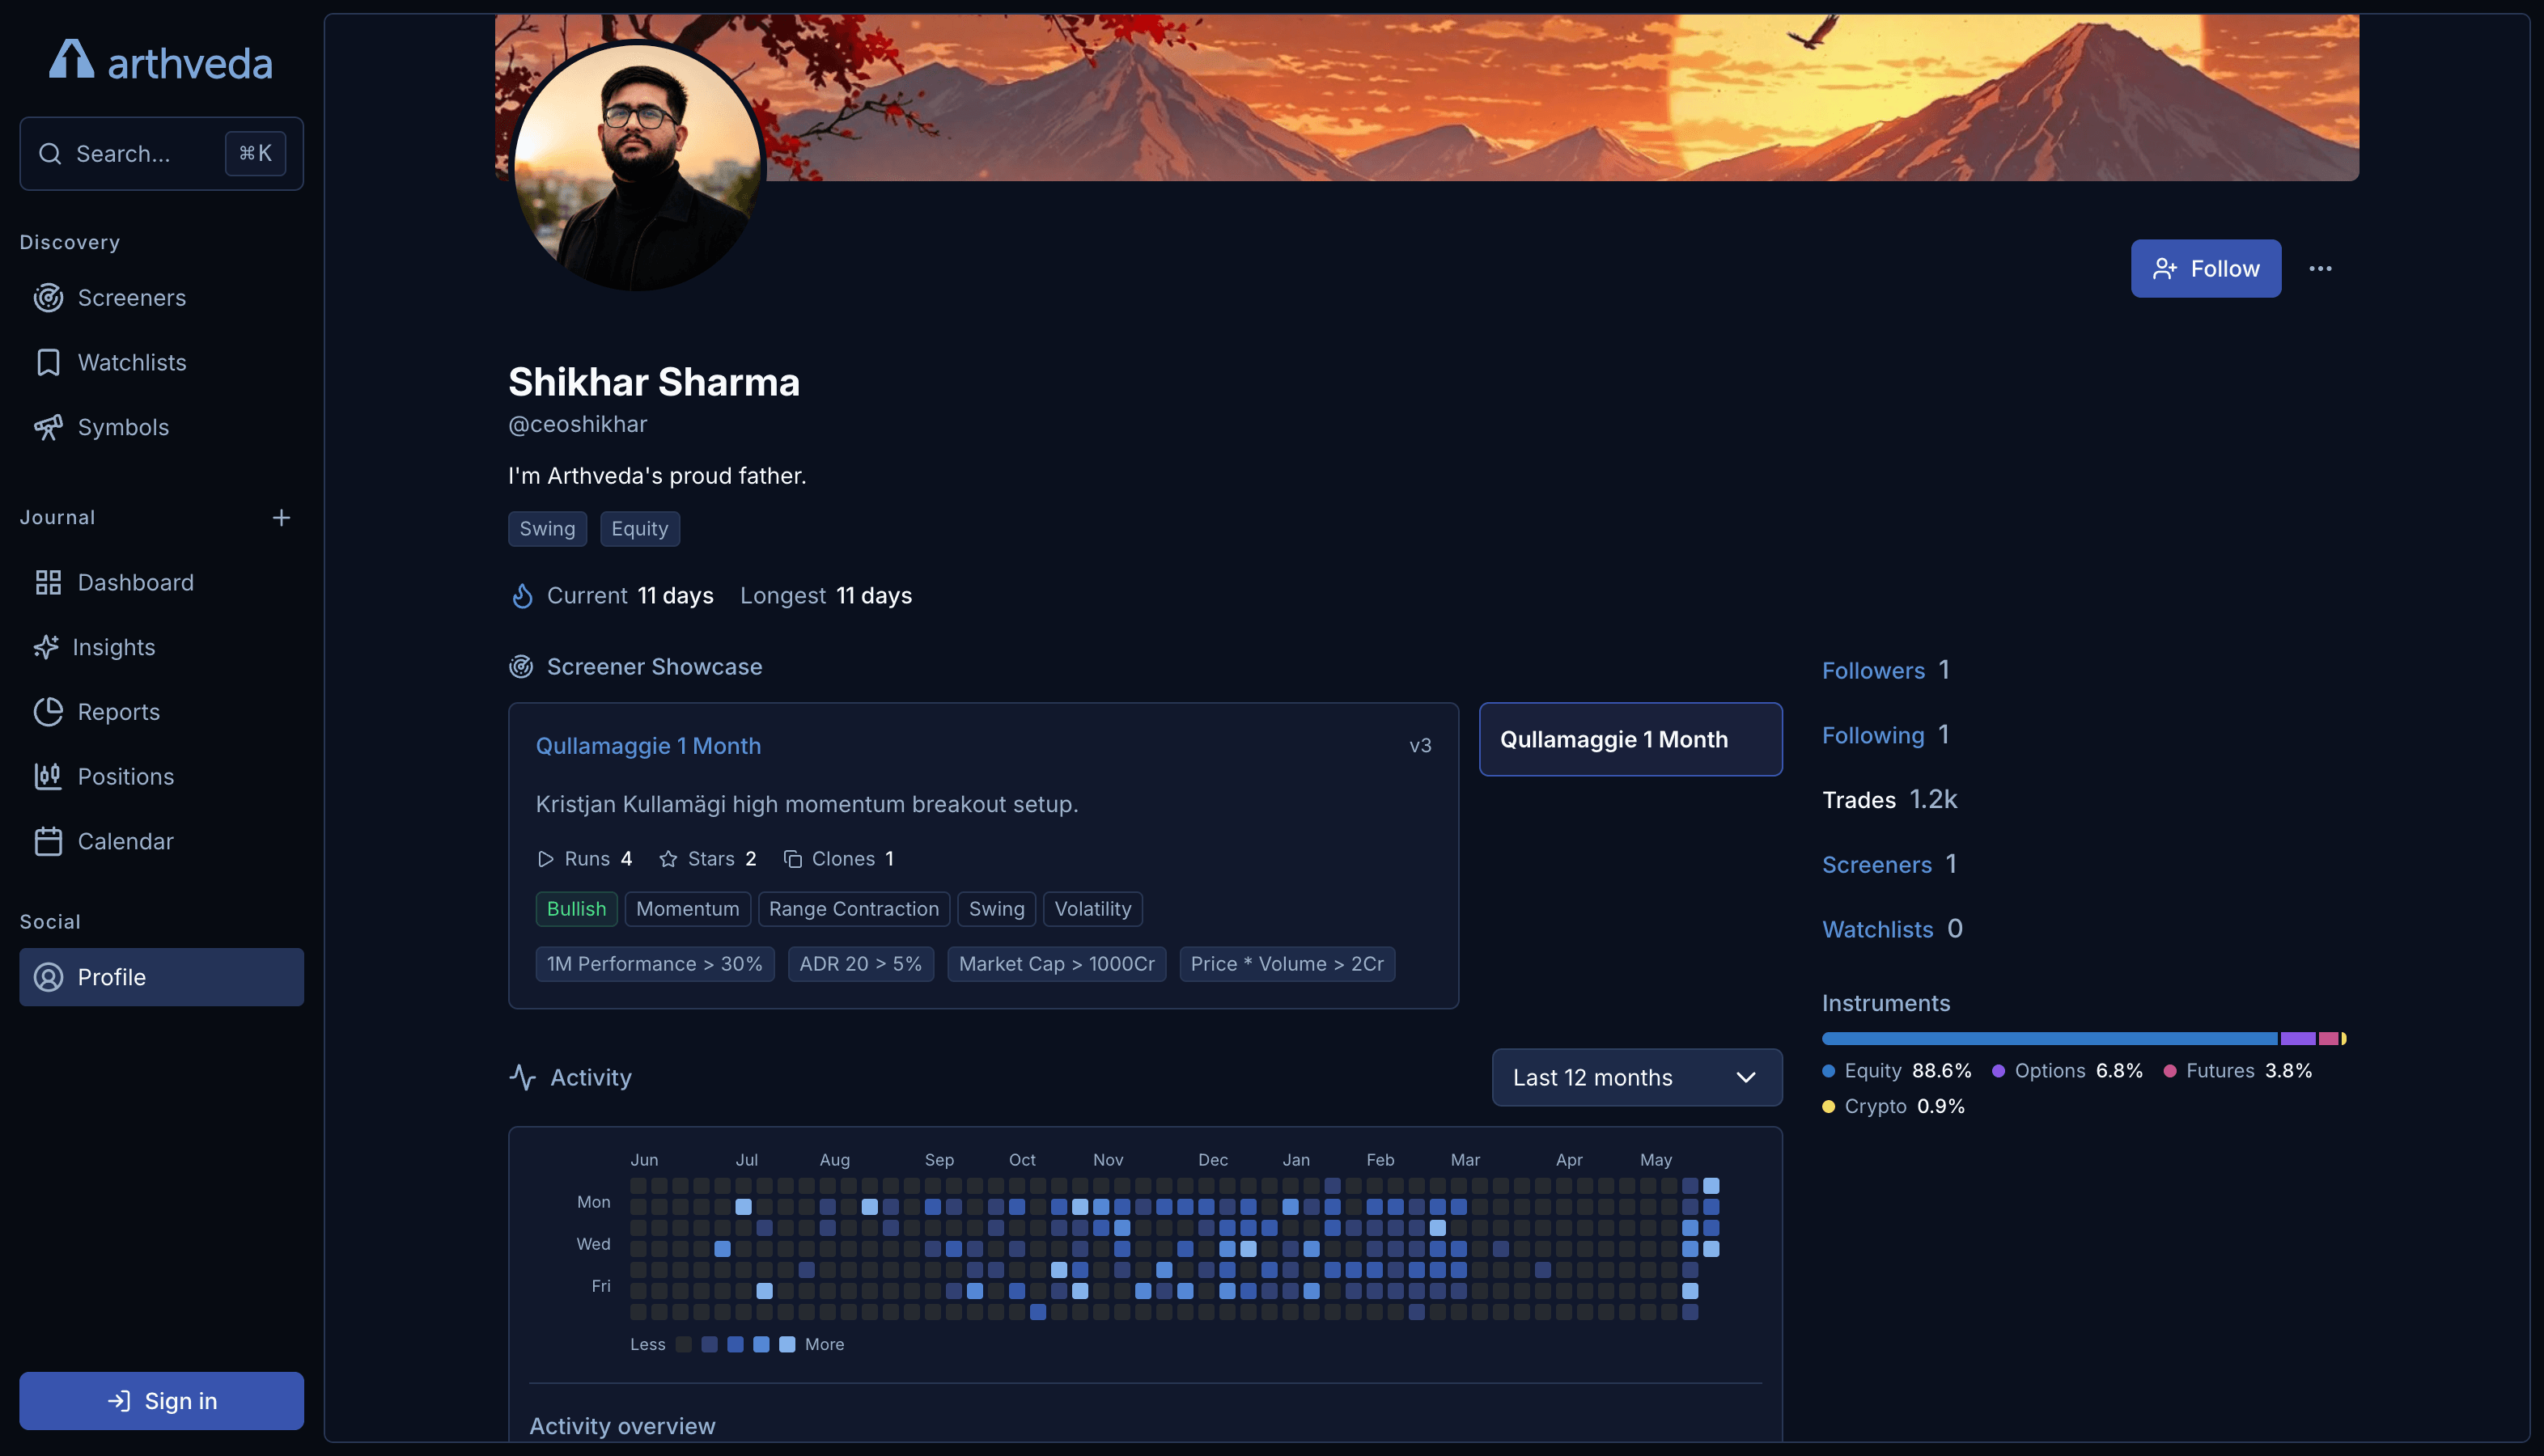This screenshot has height=1456, width=2544.
Task: Add a new journal with plus icon
Action: pos(281,517)
